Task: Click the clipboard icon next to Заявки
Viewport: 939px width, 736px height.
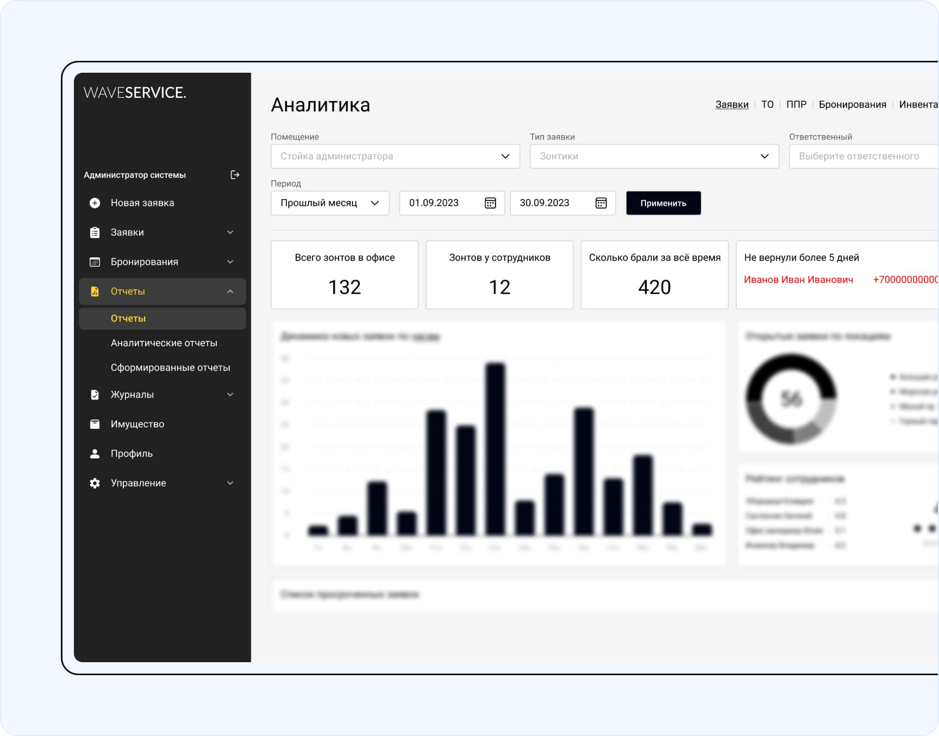Action: (95, 232)
